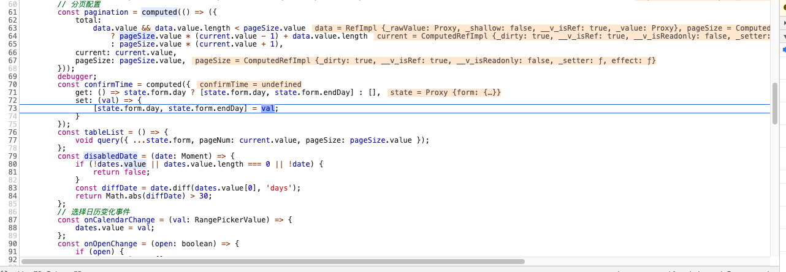Add a breakpoint at line number 88
This screenshot has height=272, width=786.
(x=12, y=227)
